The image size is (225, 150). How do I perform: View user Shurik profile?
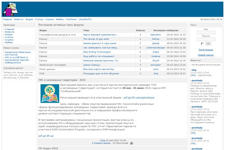(156, 61)
